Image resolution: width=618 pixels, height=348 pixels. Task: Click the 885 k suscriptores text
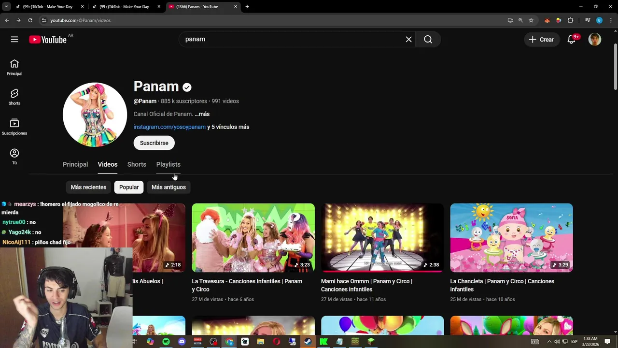click(x=184, y=101)
